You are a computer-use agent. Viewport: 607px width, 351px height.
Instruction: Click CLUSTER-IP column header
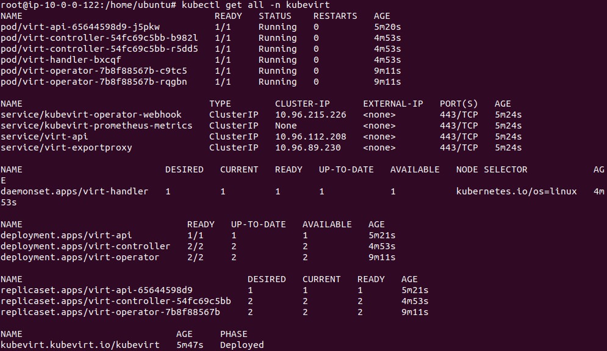pos(303,104)
